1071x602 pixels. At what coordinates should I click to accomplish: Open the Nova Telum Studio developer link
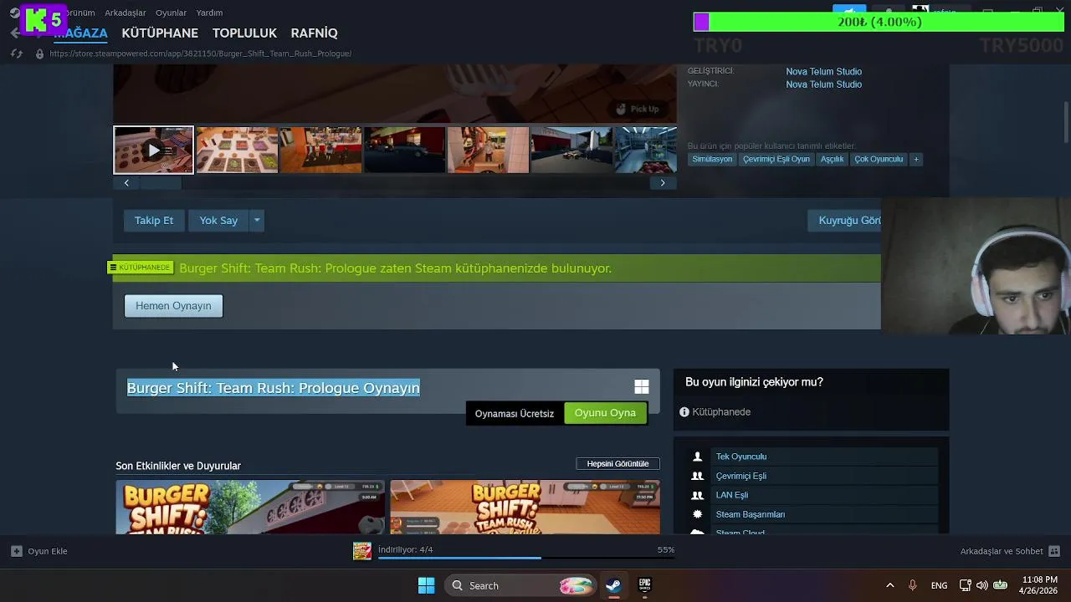point(823,72)
